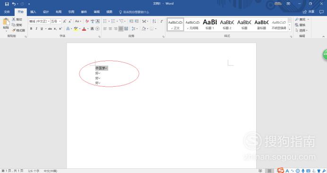Switch to the References (引用) tab

[x=71, y=12]
